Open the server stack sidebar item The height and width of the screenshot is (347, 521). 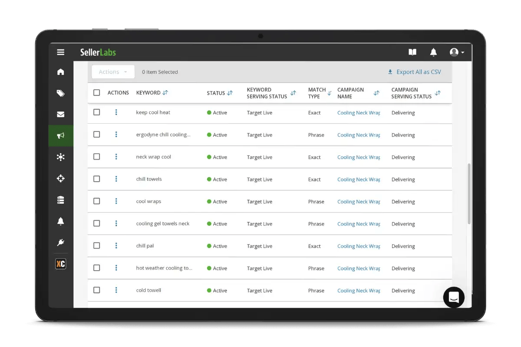[x=61, y=200]
